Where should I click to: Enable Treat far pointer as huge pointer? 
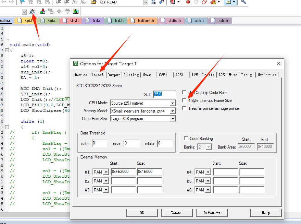point(184,108)
